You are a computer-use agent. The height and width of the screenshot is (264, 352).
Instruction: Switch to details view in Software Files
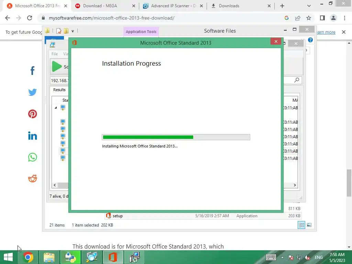tap(301, 225)
